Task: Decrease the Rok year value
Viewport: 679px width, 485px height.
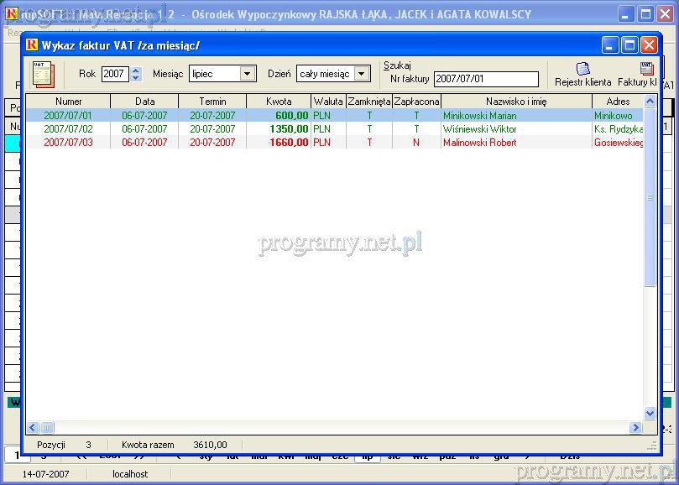Action: (x=136, y=78)
